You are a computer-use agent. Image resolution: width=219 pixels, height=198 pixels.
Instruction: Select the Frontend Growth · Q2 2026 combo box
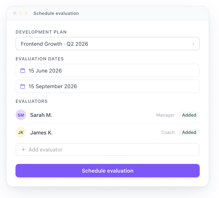click(x=108, y=44)
